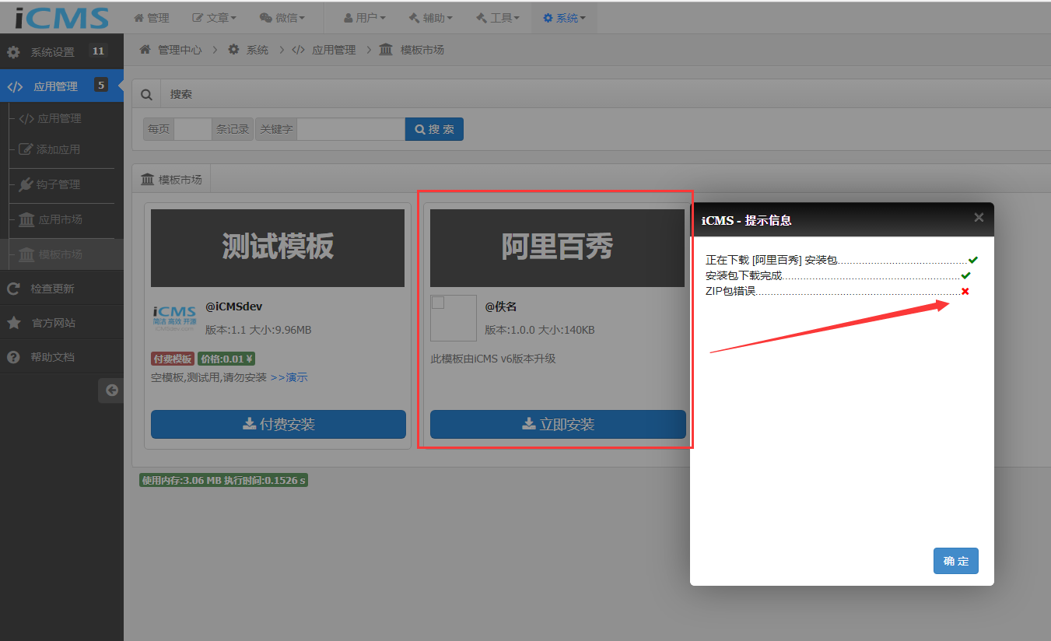The width and height of the screenshot is (1051, 641).
Task: Open the 文章 dropdown menu
Action: click(214, 18)
